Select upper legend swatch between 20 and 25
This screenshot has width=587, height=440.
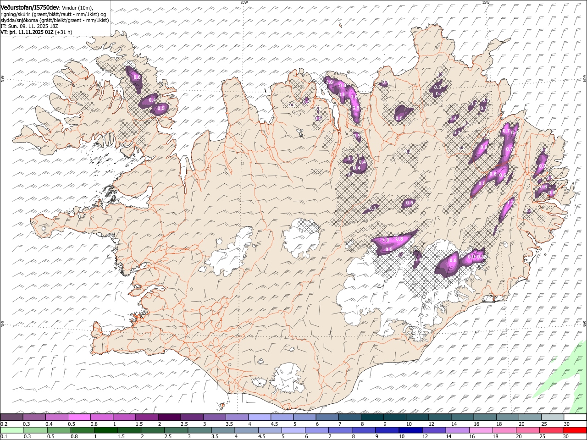pyautogui.click(x=531, y=417)
